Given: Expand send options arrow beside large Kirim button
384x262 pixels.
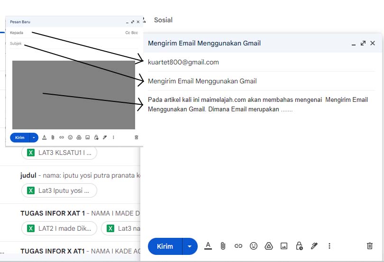Looking at the screenshot, I should pyautogui.click(x=190, y=246).
